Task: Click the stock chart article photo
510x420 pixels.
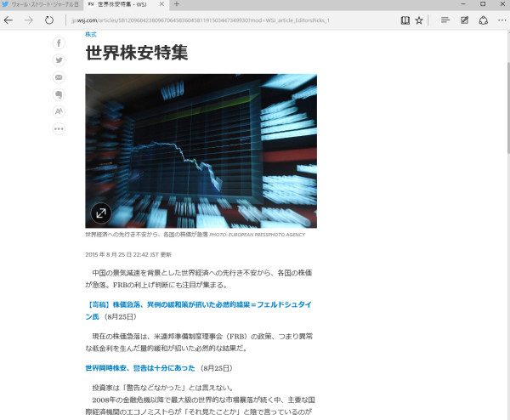Action: 201,151
